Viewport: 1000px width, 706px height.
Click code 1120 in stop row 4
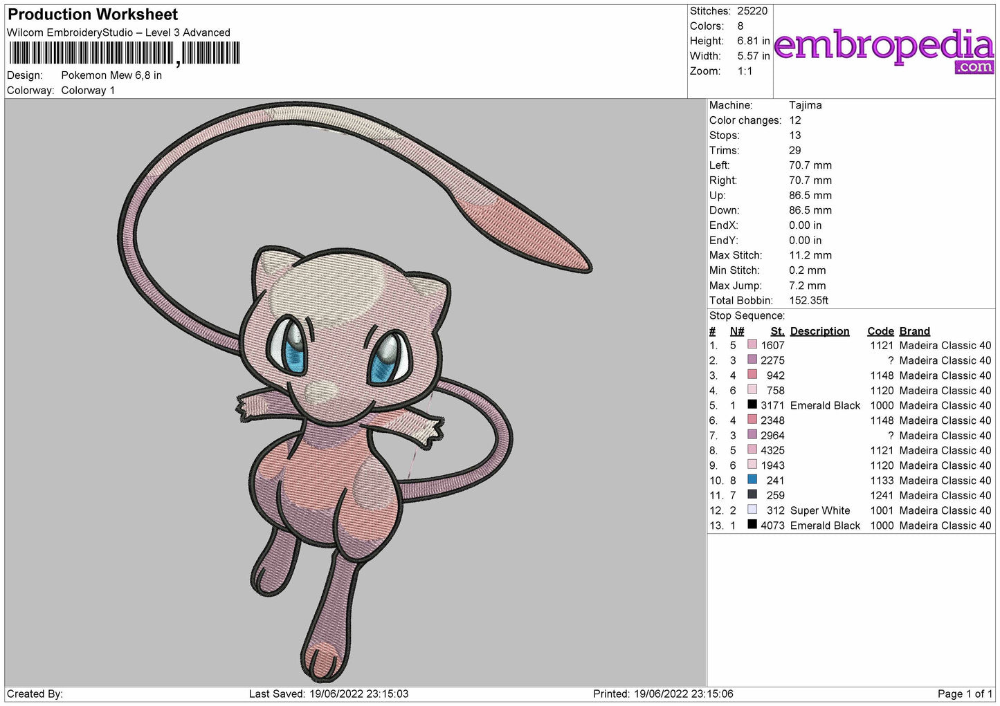tap(882, 391)
